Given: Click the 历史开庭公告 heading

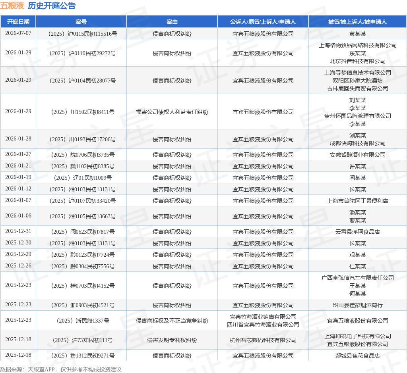Looking at the screenshot, I should (x=52, y=6).
